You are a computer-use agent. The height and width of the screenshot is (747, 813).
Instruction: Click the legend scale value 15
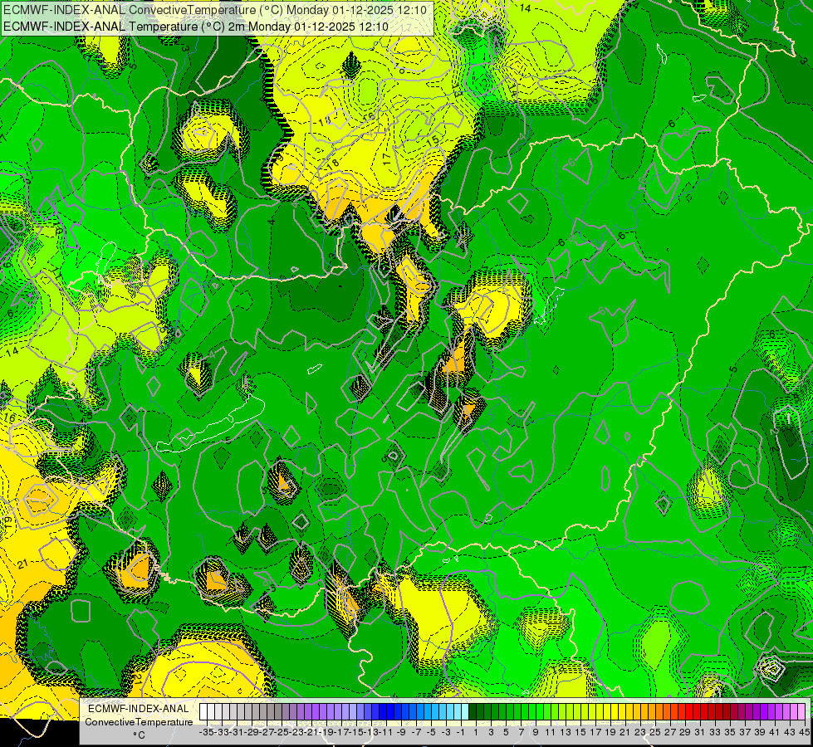coord(580,733)
